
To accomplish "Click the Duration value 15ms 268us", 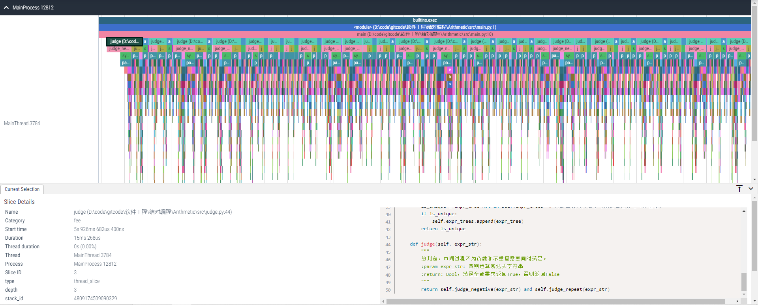I will coord(87,238).
